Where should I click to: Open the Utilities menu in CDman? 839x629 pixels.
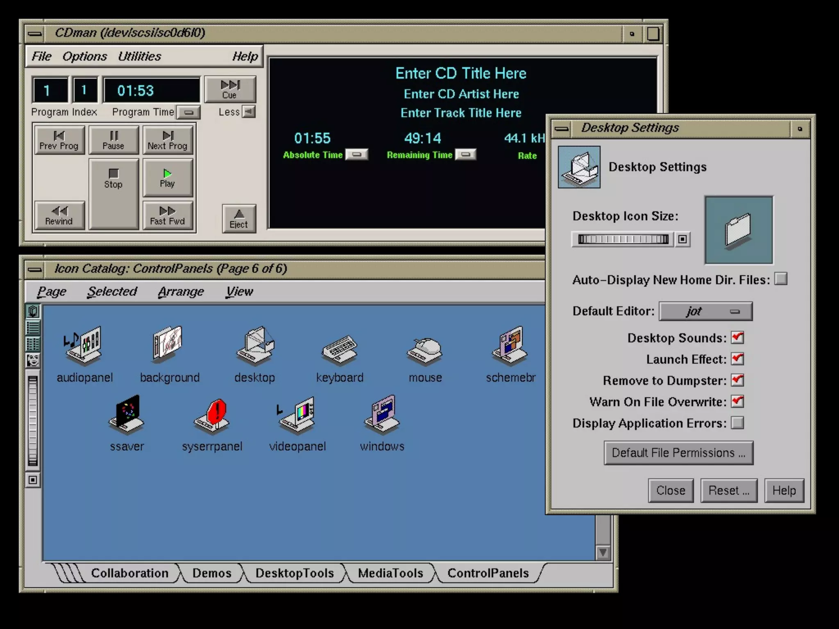140,56
